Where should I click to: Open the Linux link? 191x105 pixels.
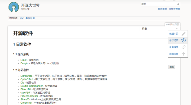point(23,60)
